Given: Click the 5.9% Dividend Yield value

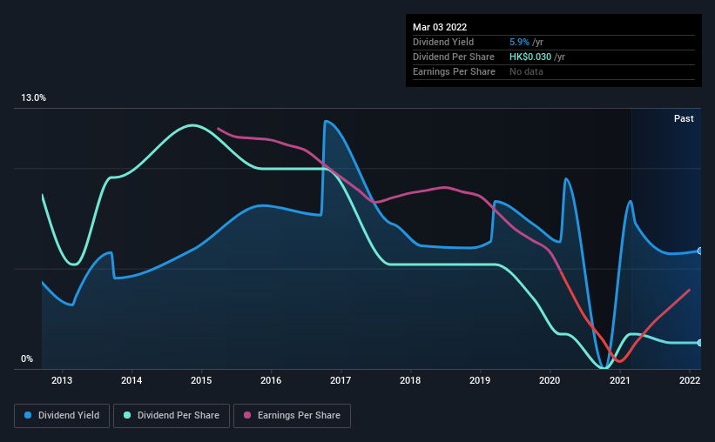Looking at the screenshot, I should [x=519, y=42].
